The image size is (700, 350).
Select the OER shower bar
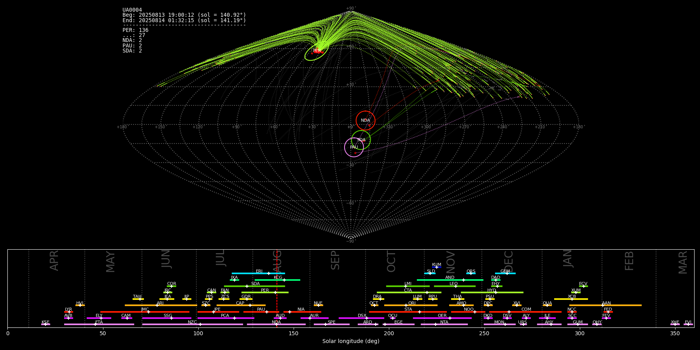(442, 318)
